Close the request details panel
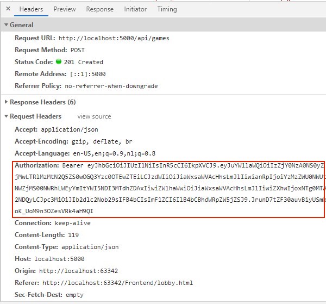This screenshot has width=326, height=304. pyautogui.click(x=8, y=9)
